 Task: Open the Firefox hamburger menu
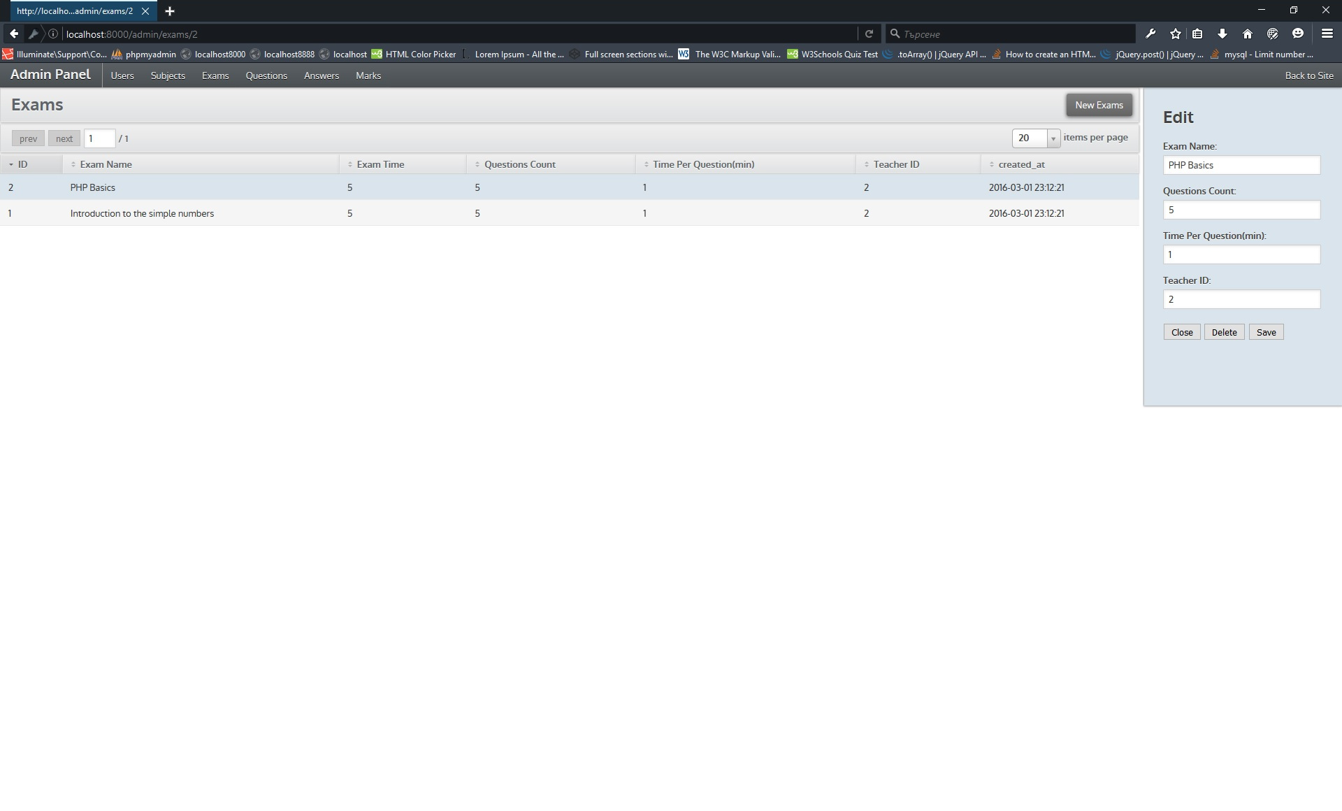coord(1327,34)
